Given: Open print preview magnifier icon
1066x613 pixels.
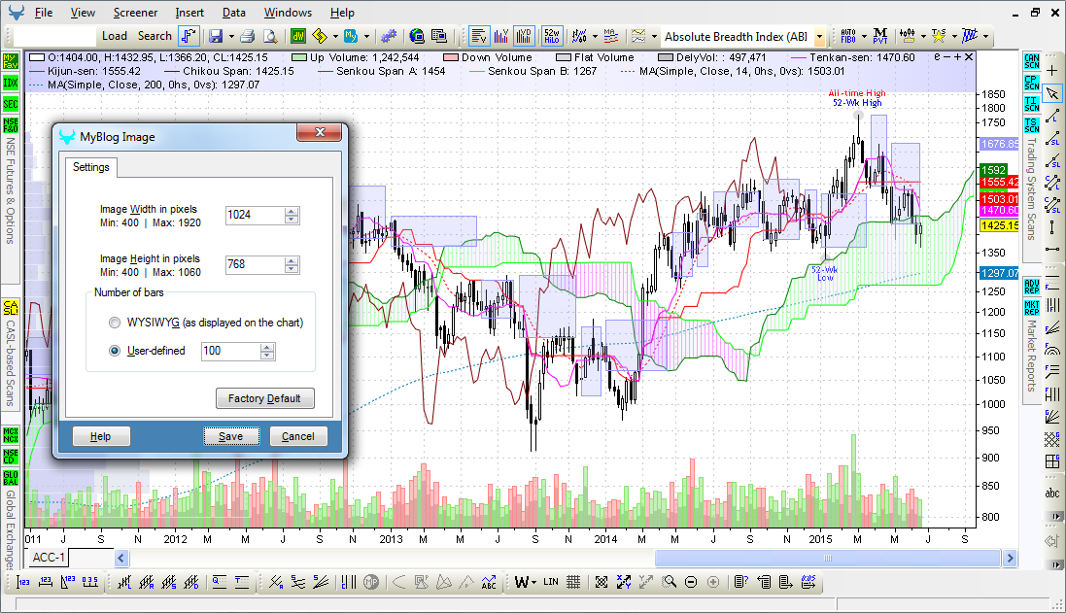Looking at the screenshot, I should (x=270, y=36).
